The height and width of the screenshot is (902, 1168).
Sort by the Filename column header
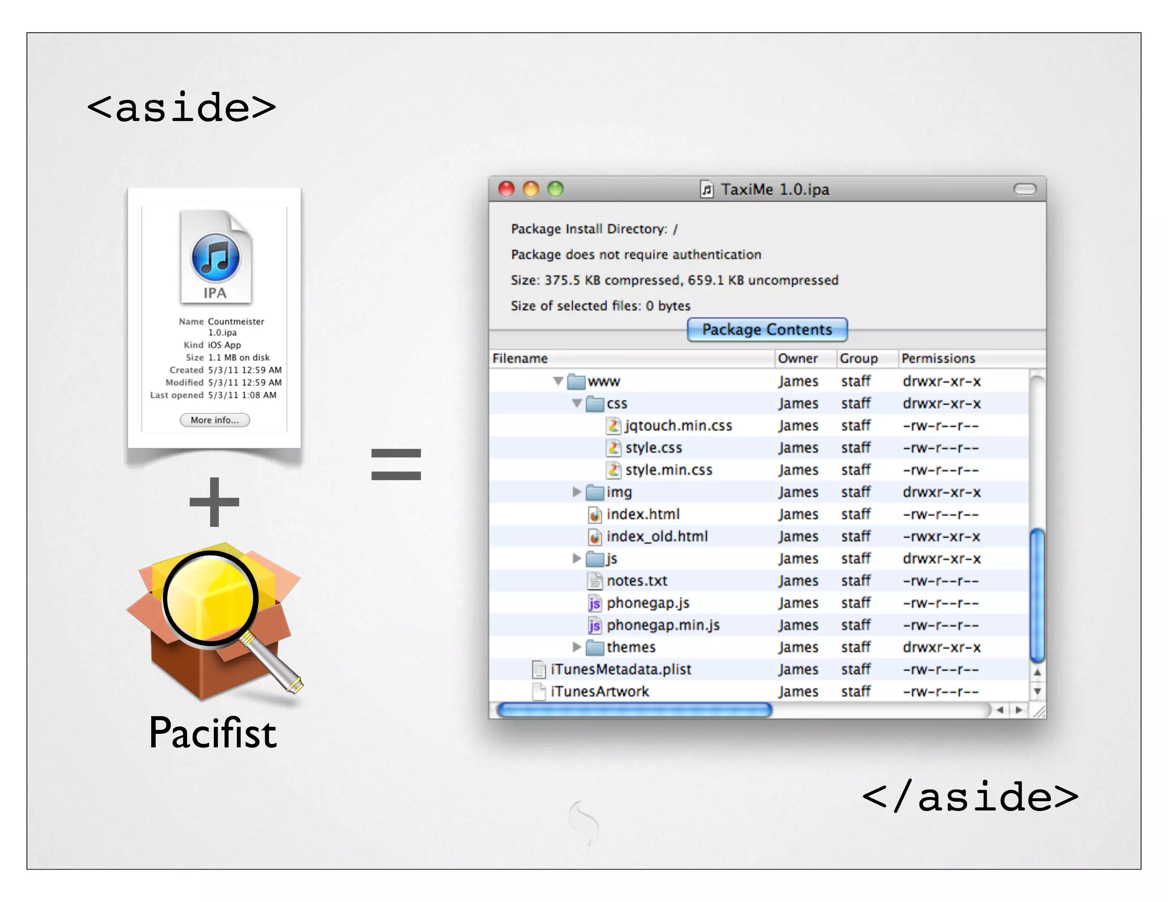632,359
